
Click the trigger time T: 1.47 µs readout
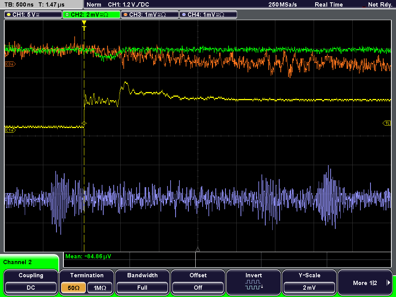pos(52,5)
